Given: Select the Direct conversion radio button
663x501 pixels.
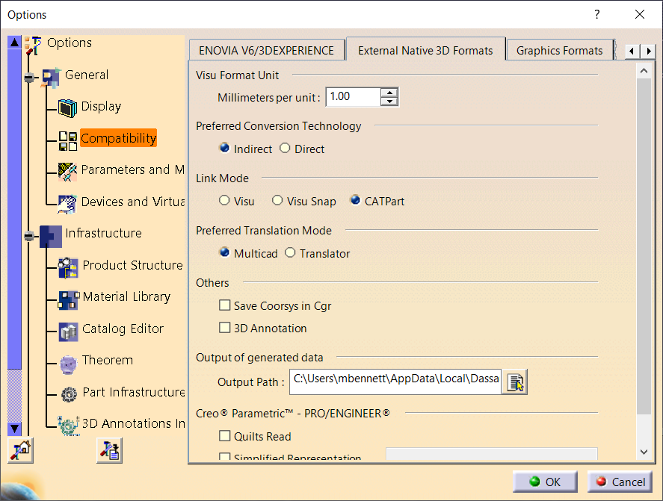Looking at the screenshot, I should tap(285, 148).
